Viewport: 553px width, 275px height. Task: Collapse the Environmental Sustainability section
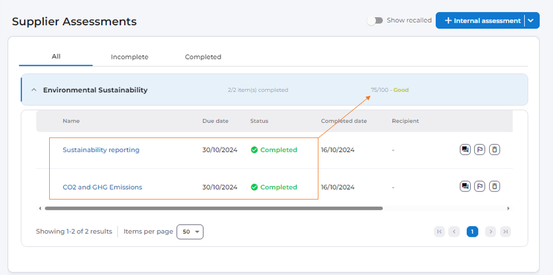pos(34,90)
